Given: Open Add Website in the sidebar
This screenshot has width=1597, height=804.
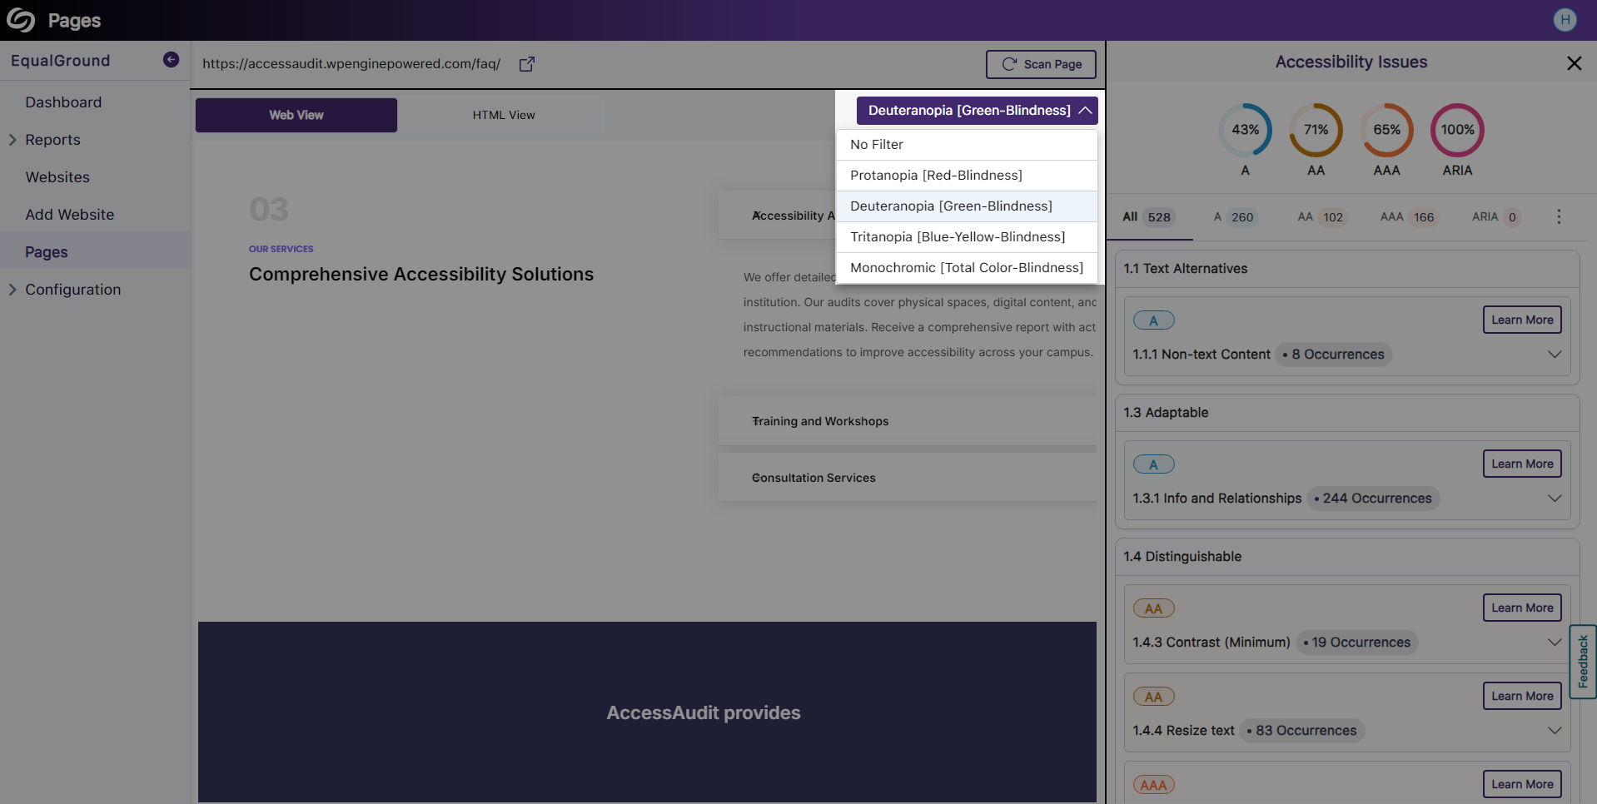Looking at the screenshot, I should [x=69, y=214].
